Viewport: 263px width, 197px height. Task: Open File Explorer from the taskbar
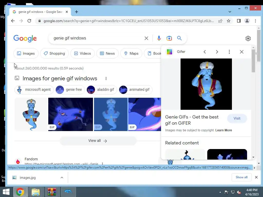click(36, 192)
